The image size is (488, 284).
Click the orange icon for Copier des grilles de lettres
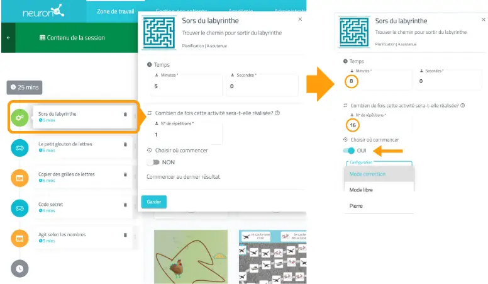19,178
